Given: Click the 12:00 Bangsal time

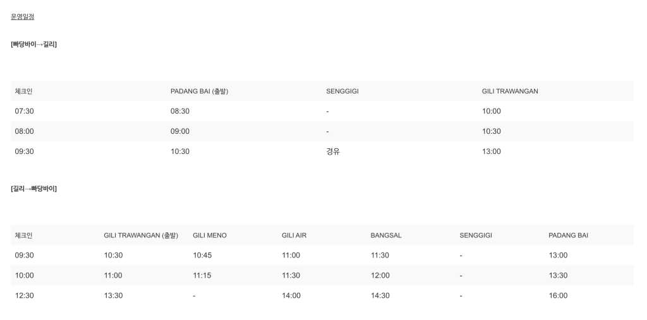Looking at the screenshot, I should [x=380, y=276].
